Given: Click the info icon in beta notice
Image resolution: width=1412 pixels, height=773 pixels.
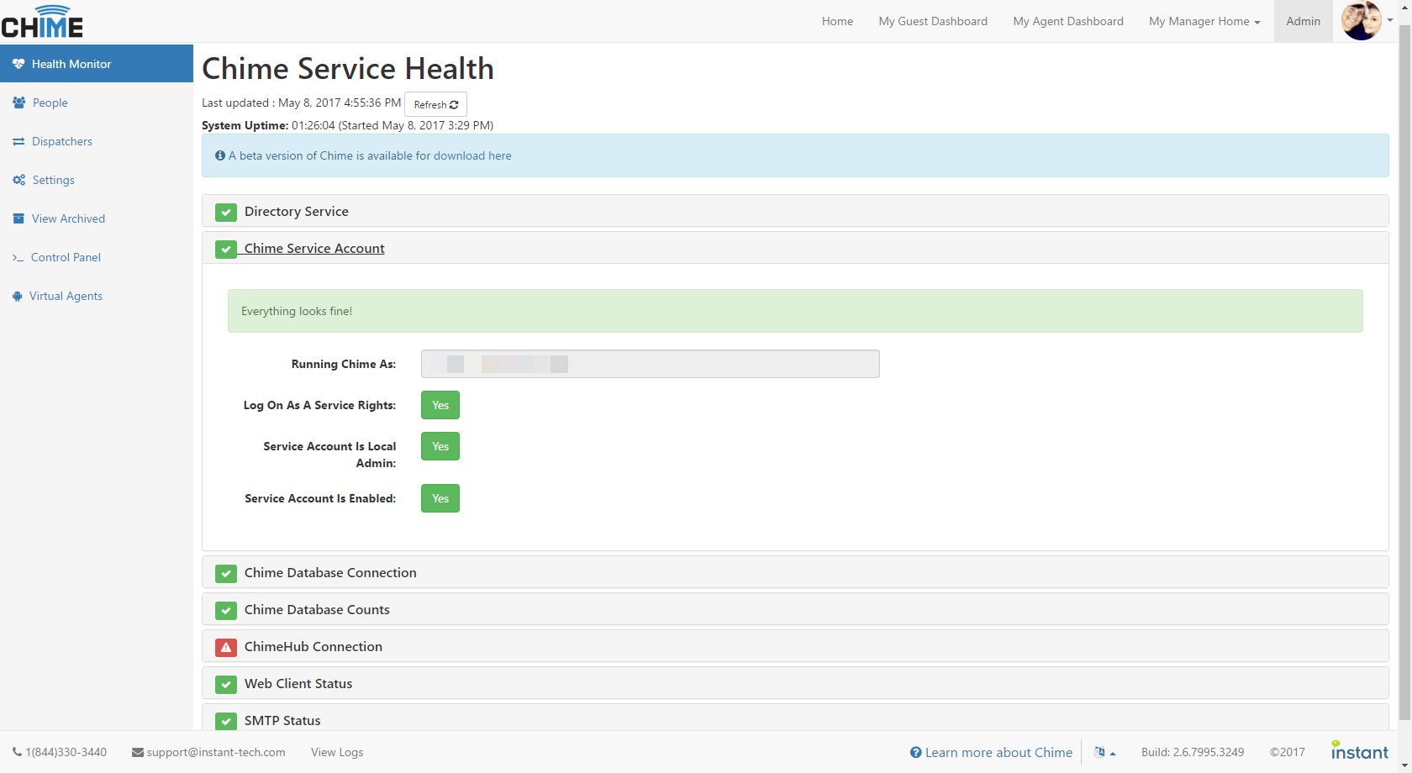Looking at the screenshot, I should [x=220, y=155].
